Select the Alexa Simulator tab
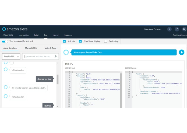The width and height of the screenshot is (187, 133). coord(10,48)
